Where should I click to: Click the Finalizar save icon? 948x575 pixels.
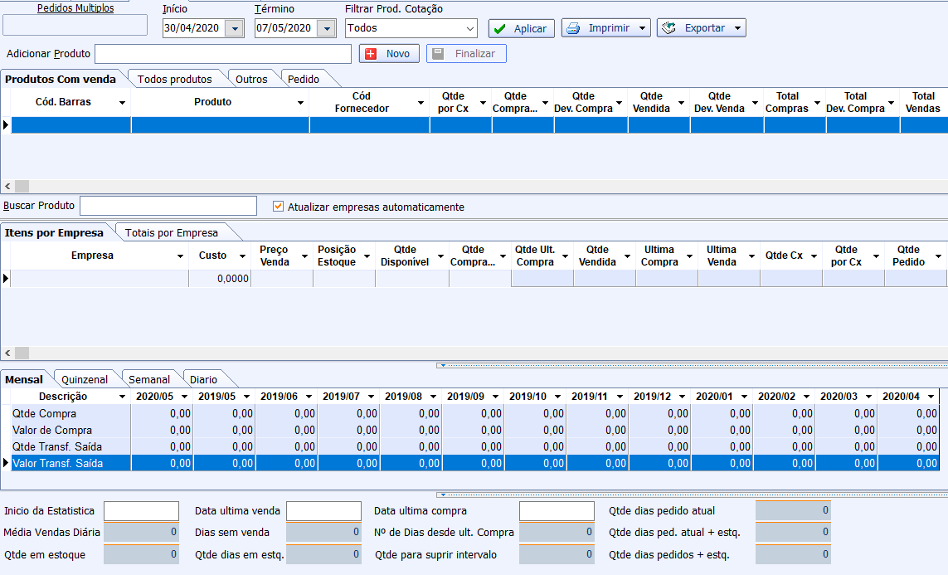pos(438,54)
